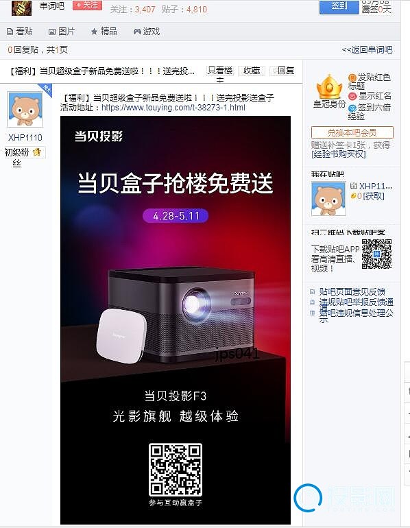Open the touying.com activity link
Image resolution: width=410 pixels, height=528 pixels.
[173, 108]
